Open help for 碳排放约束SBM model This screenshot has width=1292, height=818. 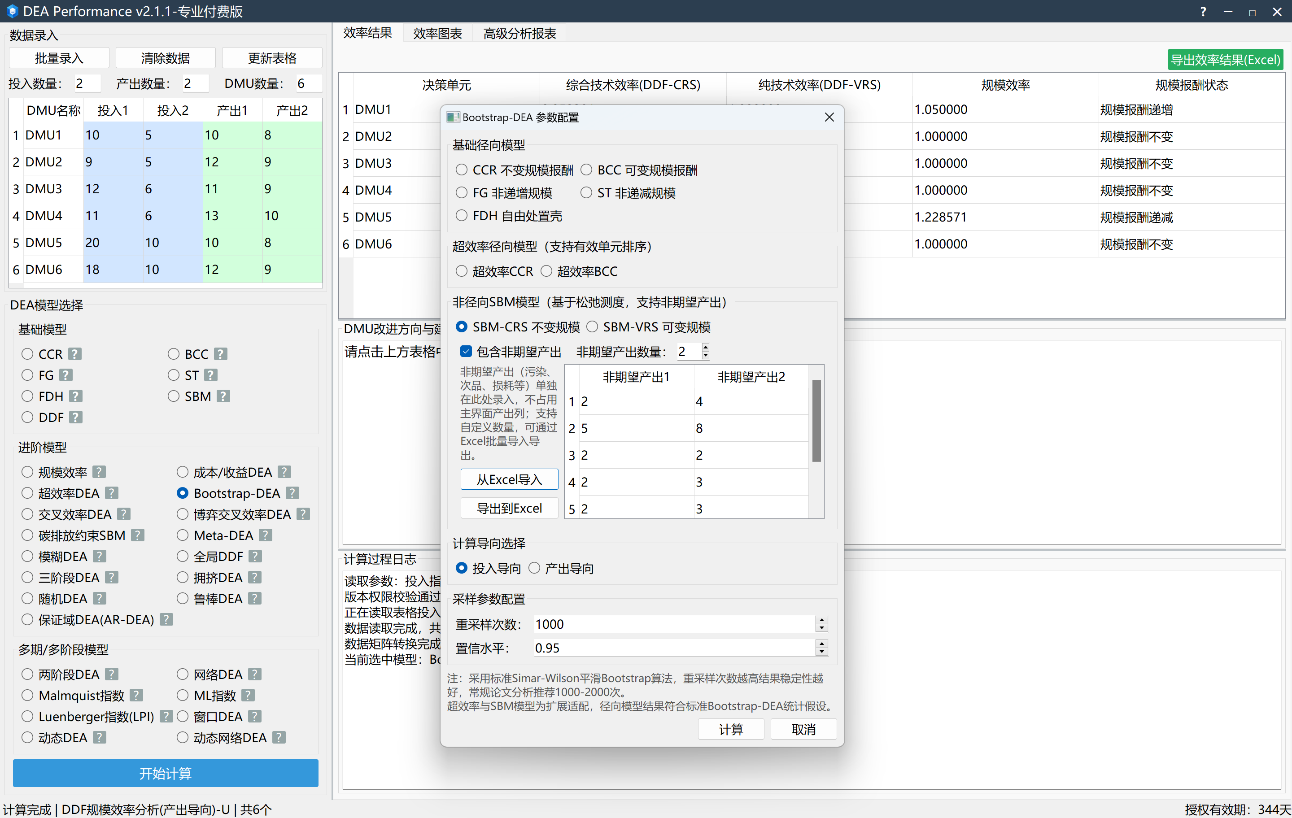pos(138,535)
